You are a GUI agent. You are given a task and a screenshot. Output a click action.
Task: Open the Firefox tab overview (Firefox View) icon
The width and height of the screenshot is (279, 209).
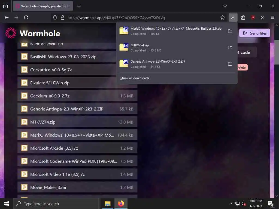5,6
